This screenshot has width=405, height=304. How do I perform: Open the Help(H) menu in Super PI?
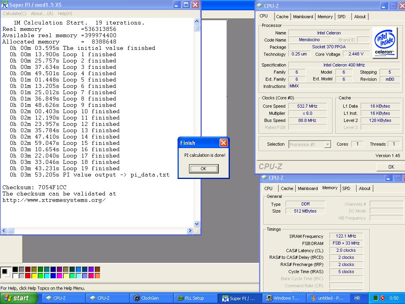(65, 13)
